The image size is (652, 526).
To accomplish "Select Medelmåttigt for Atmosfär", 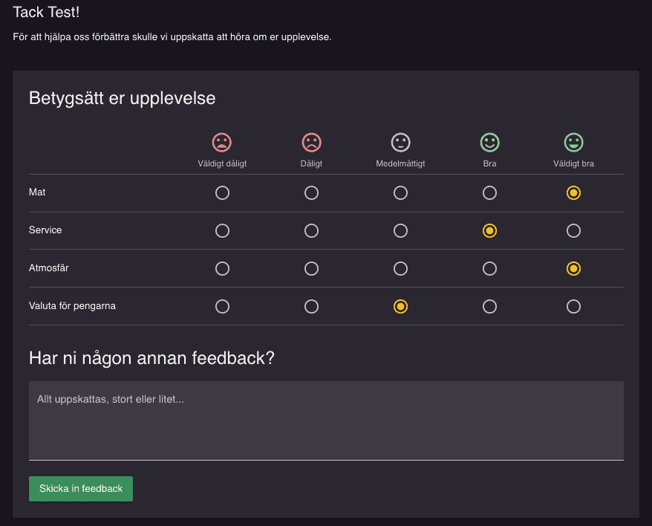I will point(400,268).
